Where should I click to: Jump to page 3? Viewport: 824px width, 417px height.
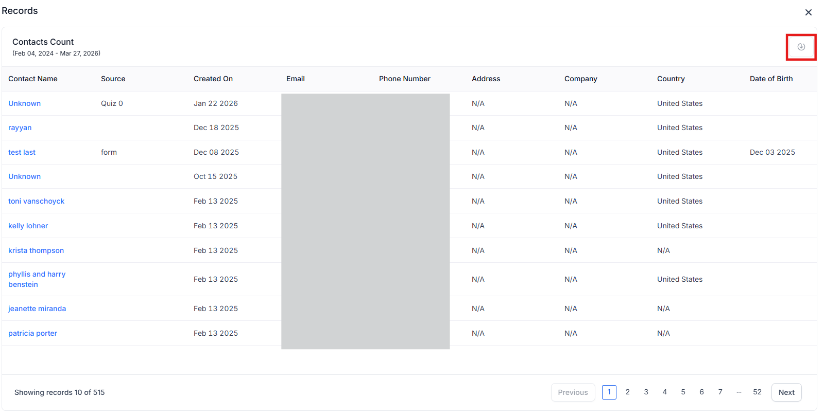click(x=646, y=392)
